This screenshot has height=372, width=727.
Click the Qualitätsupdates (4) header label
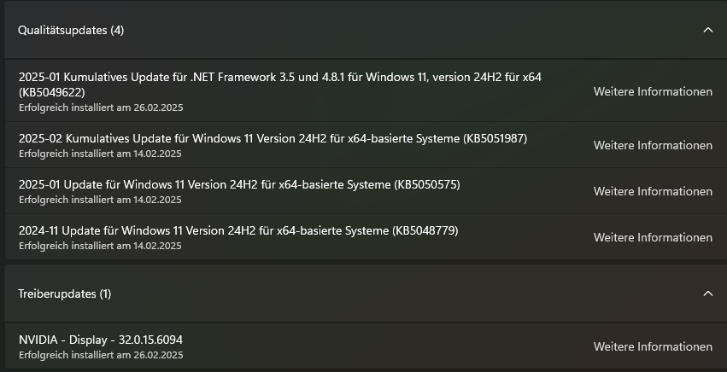71,30
